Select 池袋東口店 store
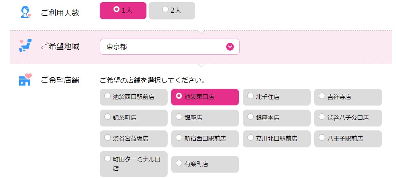Viewport: 396px width, 178px height. (x=205, y=97)
